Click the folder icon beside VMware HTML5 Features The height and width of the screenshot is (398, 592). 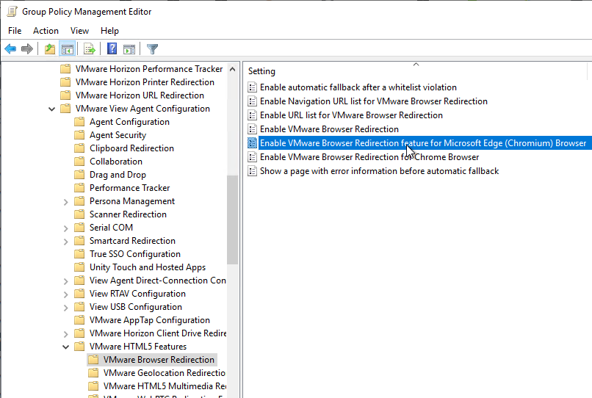coord(79,347)
